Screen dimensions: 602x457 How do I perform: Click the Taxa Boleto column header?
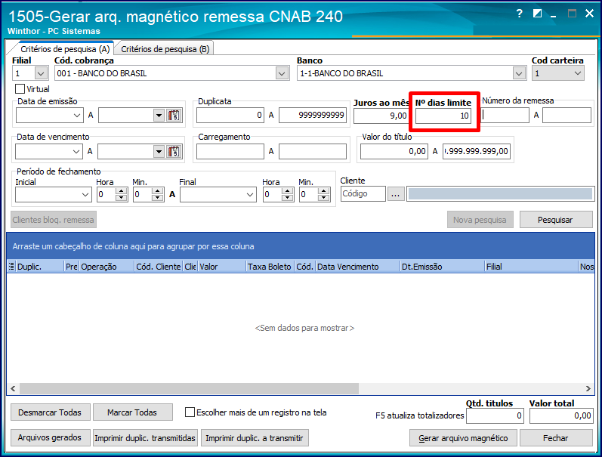270,267
